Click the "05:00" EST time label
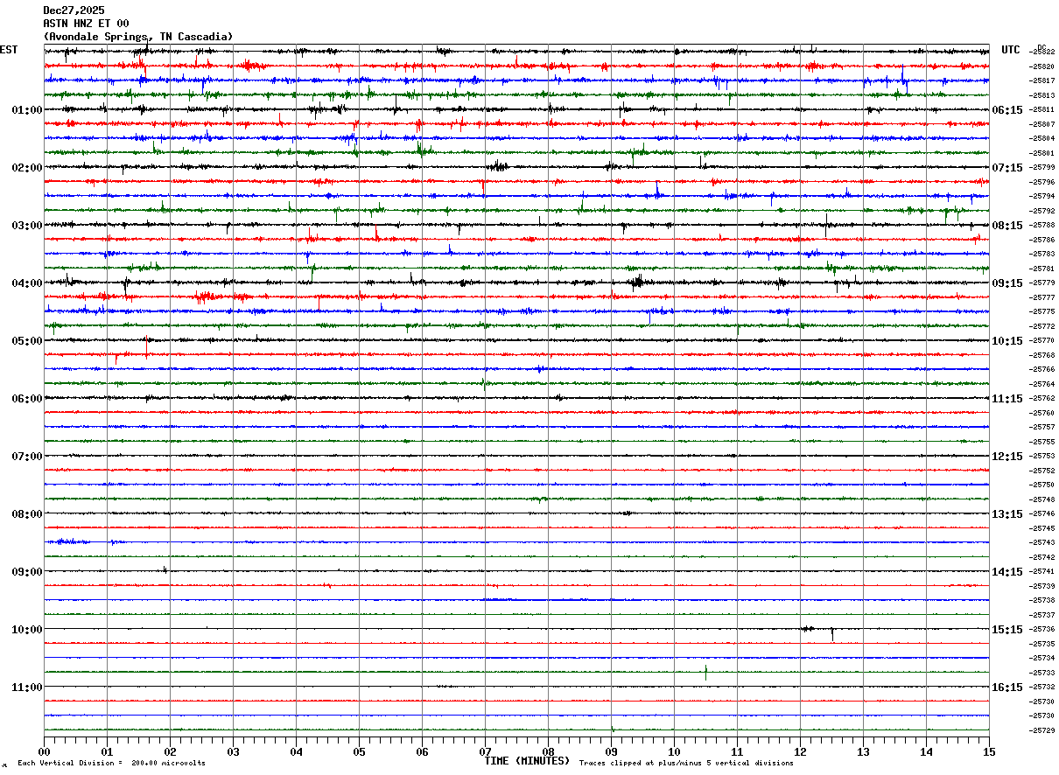 coord(27,341)
